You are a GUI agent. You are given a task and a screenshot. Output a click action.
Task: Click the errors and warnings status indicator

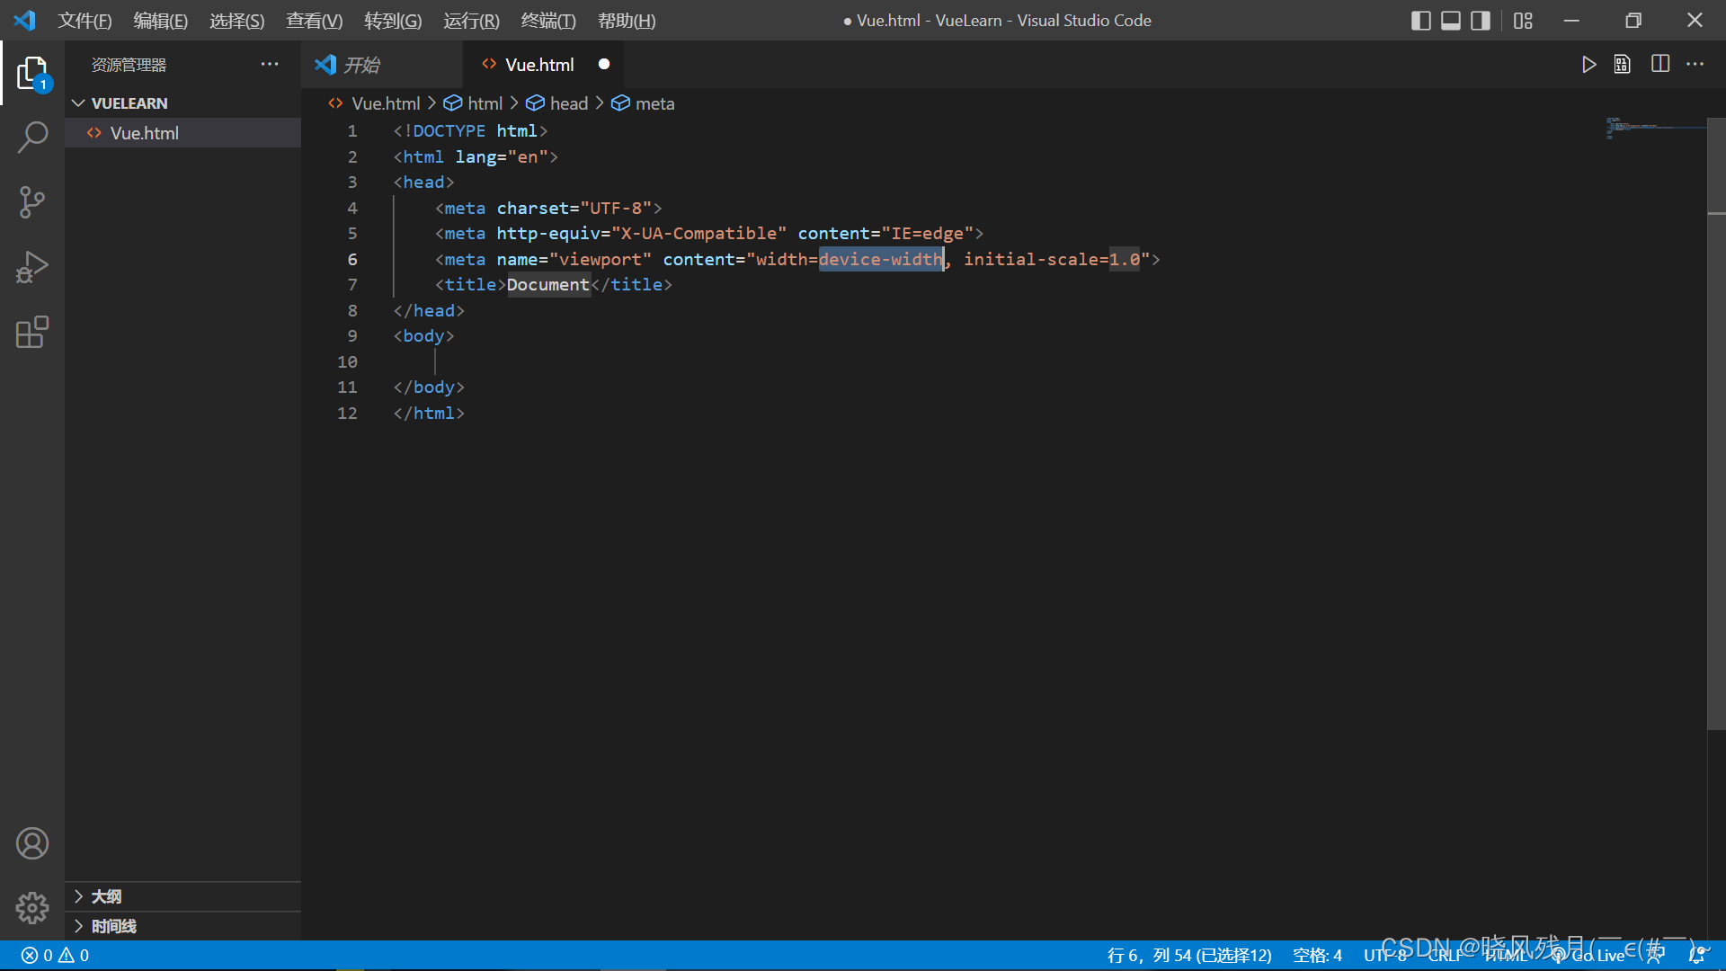(x=56, y=955)
